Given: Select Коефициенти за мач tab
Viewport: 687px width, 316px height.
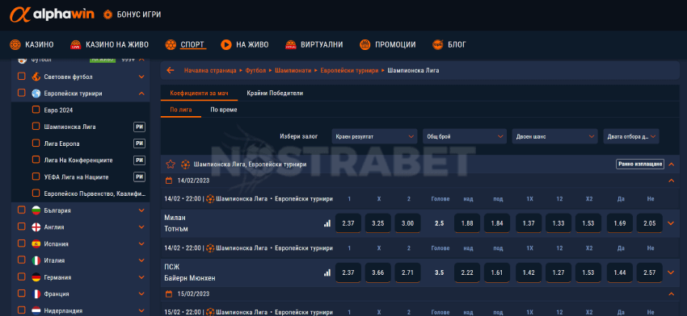Looking at the screenshot, I should click(200, 93).
